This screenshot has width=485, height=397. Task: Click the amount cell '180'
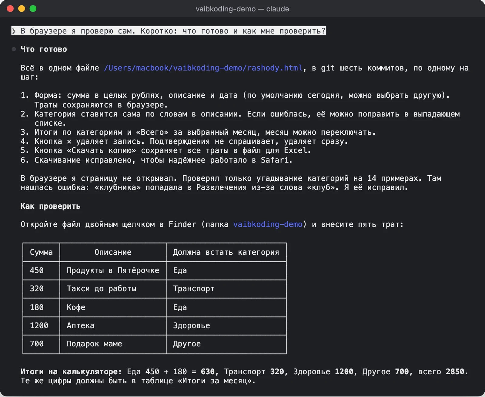37,308
